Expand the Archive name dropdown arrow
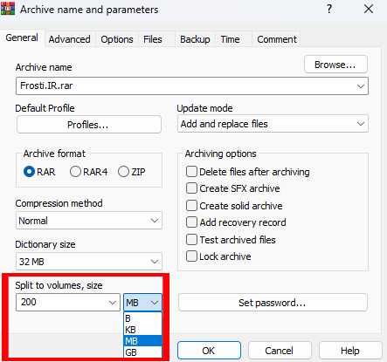387x362 pixels. click(361, 86)
